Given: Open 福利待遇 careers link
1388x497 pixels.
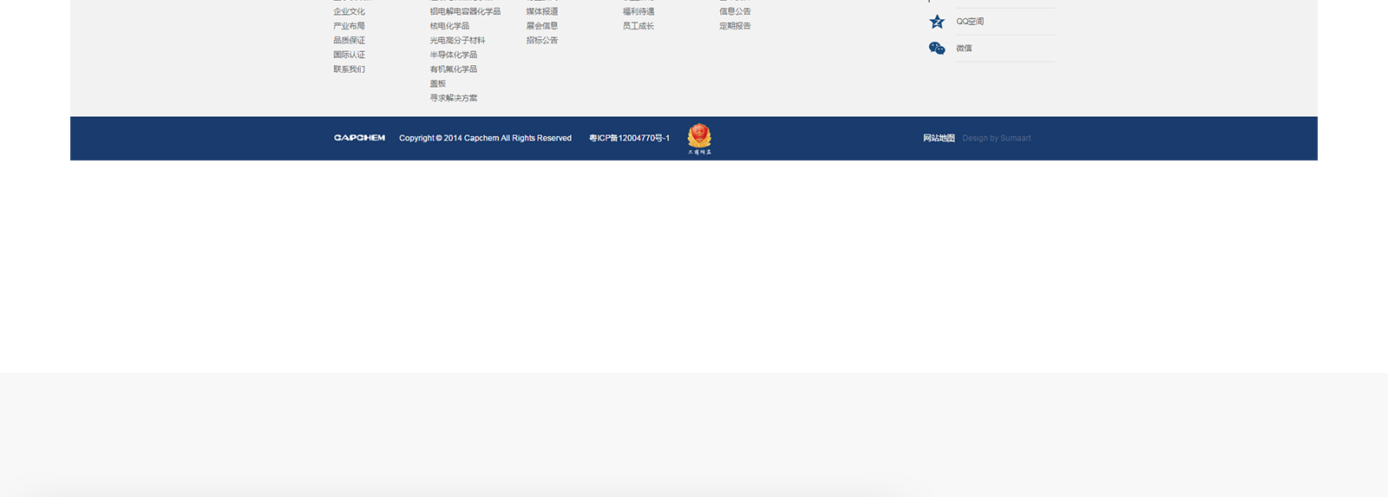Looking at the screenshot, I should click(x=638, y=12).
